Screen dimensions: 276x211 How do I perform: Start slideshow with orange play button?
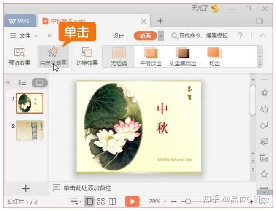tap(133, 201)
